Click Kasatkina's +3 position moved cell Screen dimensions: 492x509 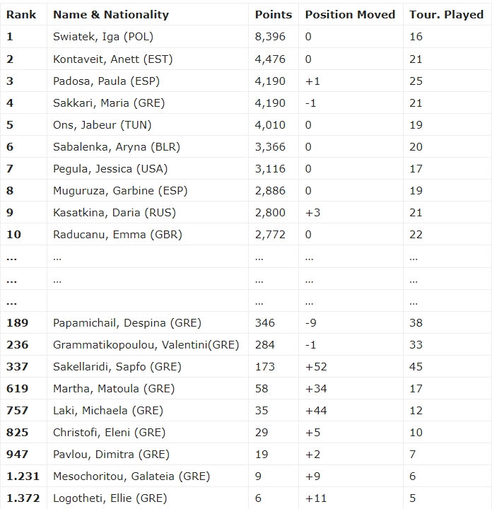[x=312, y=213]
